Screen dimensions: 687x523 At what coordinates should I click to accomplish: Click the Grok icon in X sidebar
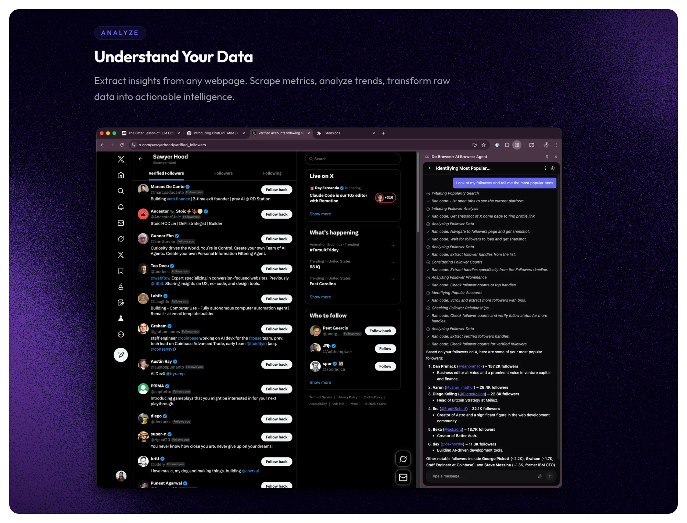[x=121, y=239]
